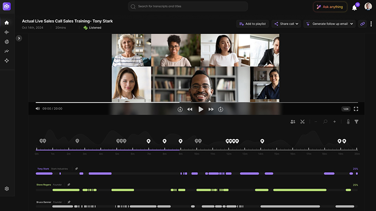Open the three-dot more options menu

371,24
